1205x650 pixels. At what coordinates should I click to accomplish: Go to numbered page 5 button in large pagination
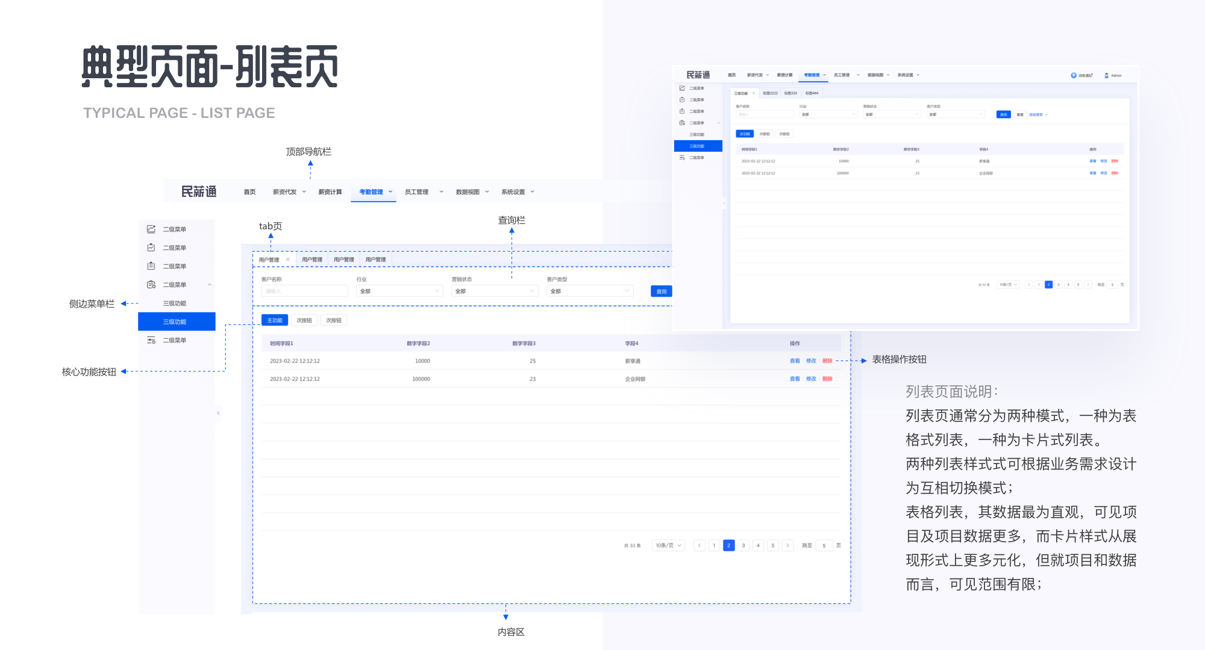coord(772,545)
